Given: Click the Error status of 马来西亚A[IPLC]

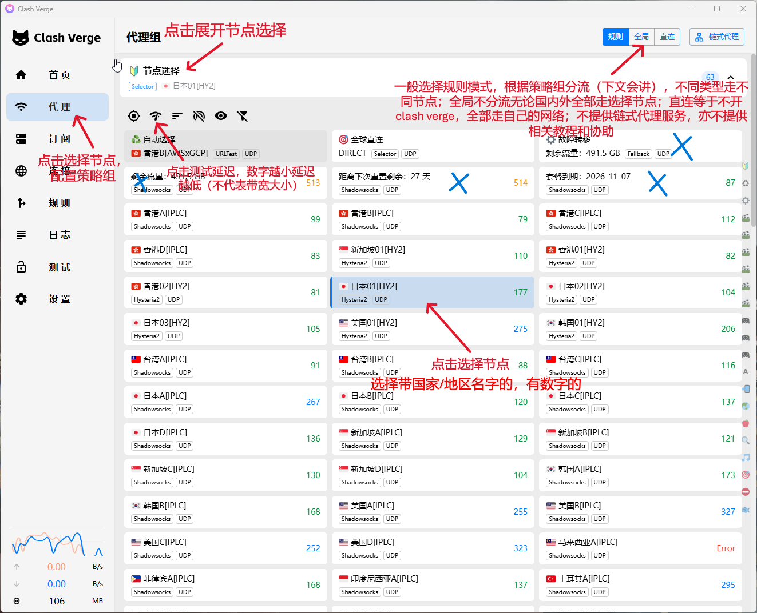Looking at the screenshot, I should 726,548.
